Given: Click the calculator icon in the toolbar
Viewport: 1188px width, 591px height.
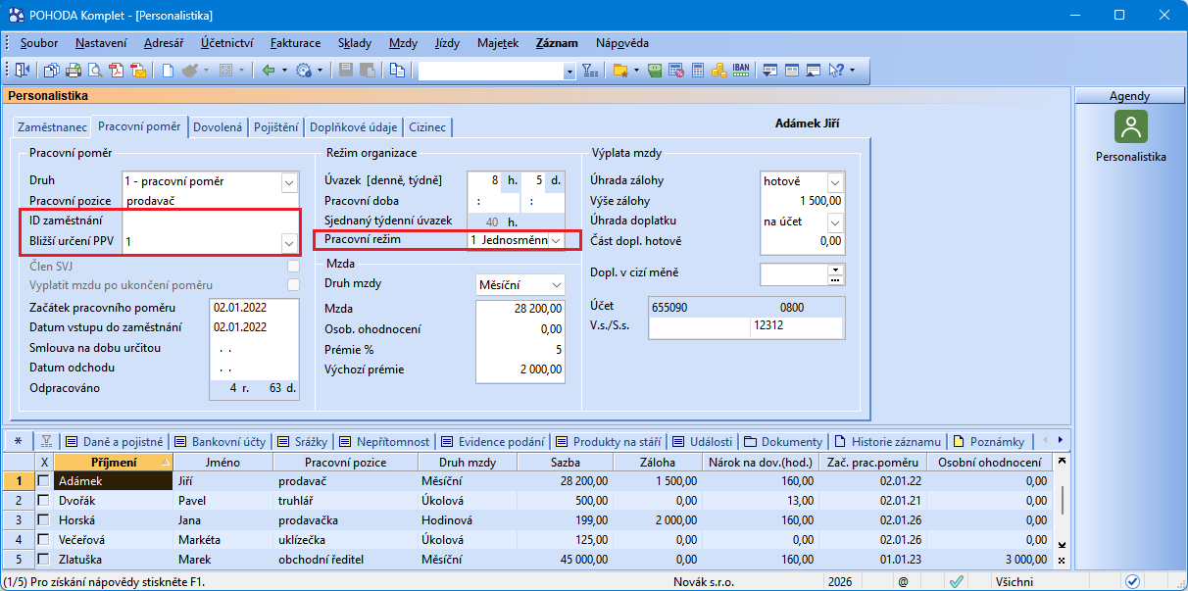Looking at the screenshot, I should tap(698, 71).
